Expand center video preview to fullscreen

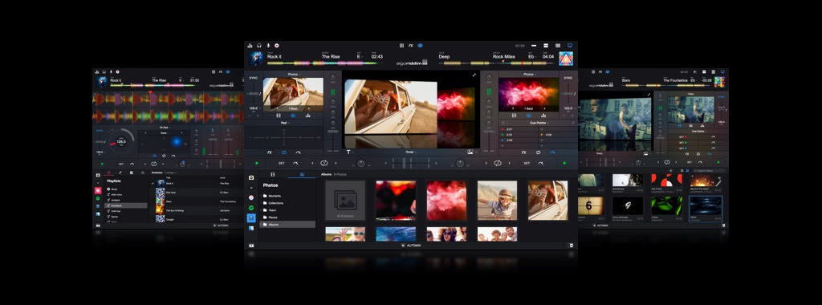tap(474, 75)
